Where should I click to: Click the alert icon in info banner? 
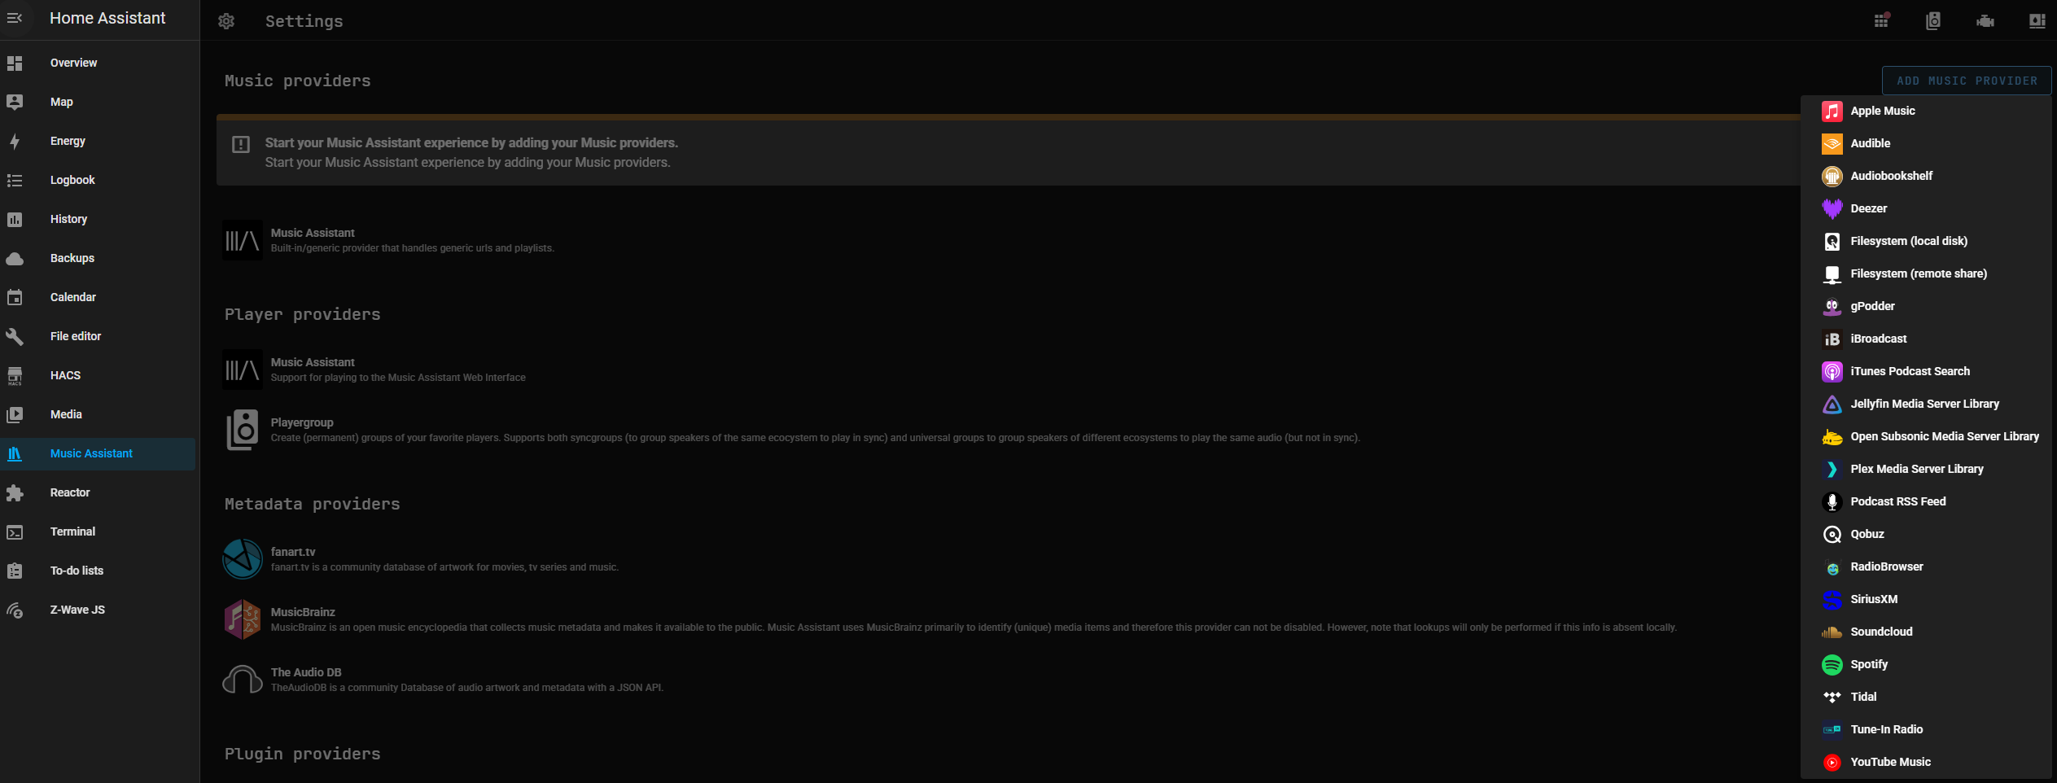[x=241, y=145]
